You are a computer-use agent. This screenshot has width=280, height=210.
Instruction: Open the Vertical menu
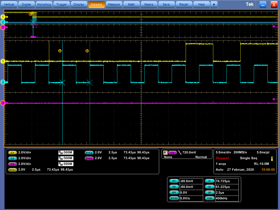(x=9, y=4)
